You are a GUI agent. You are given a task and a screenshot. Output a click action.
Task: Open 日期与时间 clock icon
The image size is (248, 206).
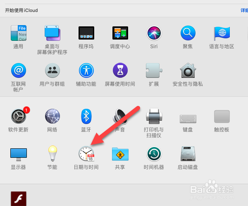(x=86, y=154)
